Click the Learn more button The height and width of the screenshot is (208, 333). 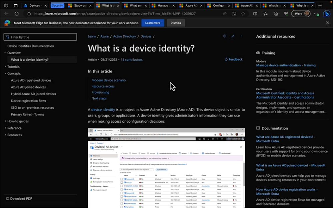(153, 23)
